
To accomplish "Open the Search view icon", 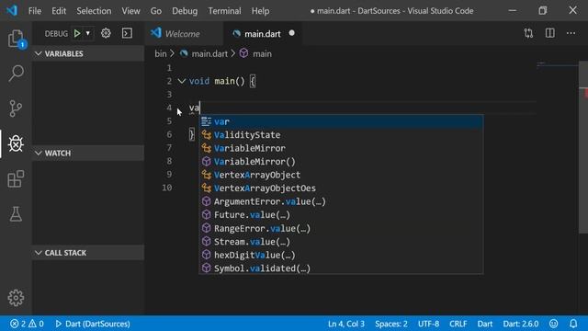I will [x=16, y=73].
